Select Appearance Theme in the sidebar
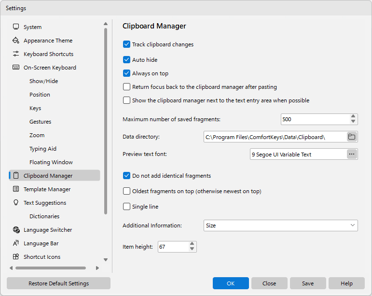 [48, 41]
